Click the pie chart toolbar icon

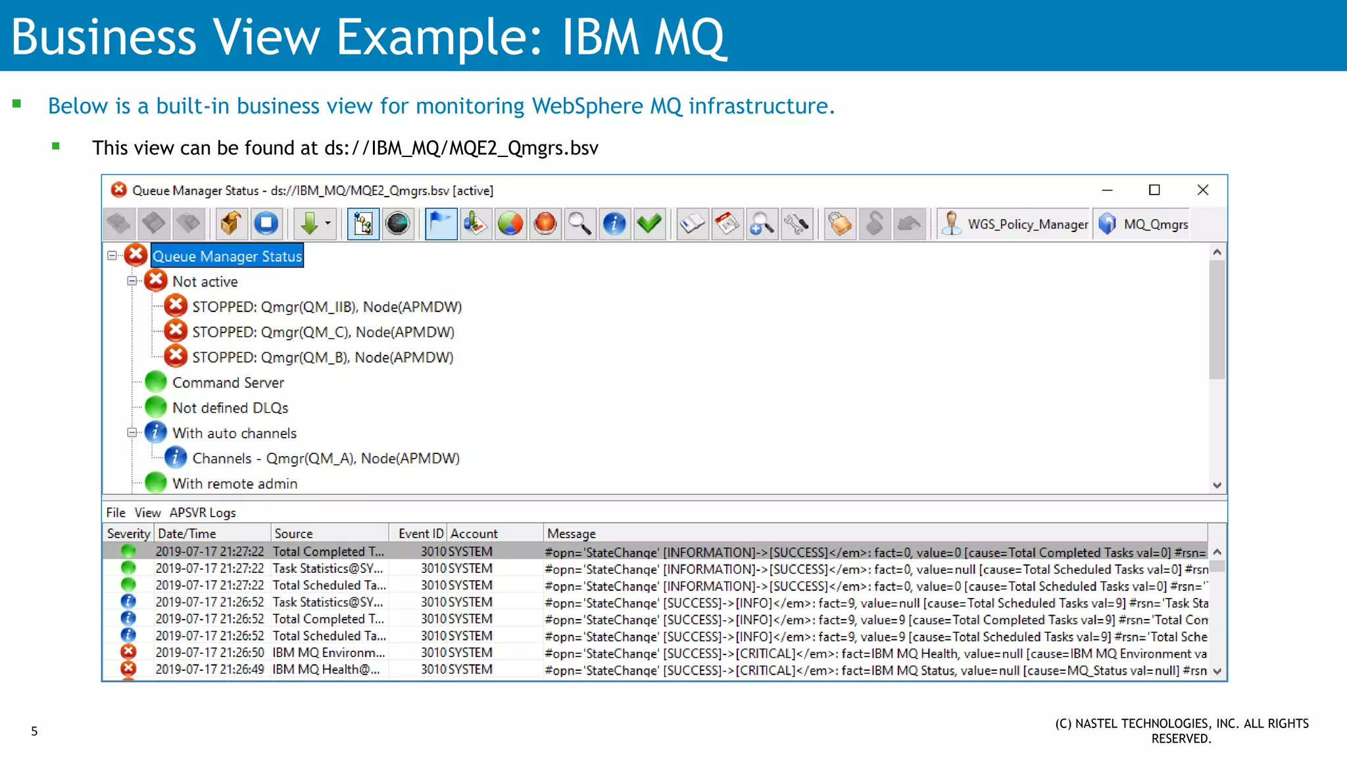(510, 224)
